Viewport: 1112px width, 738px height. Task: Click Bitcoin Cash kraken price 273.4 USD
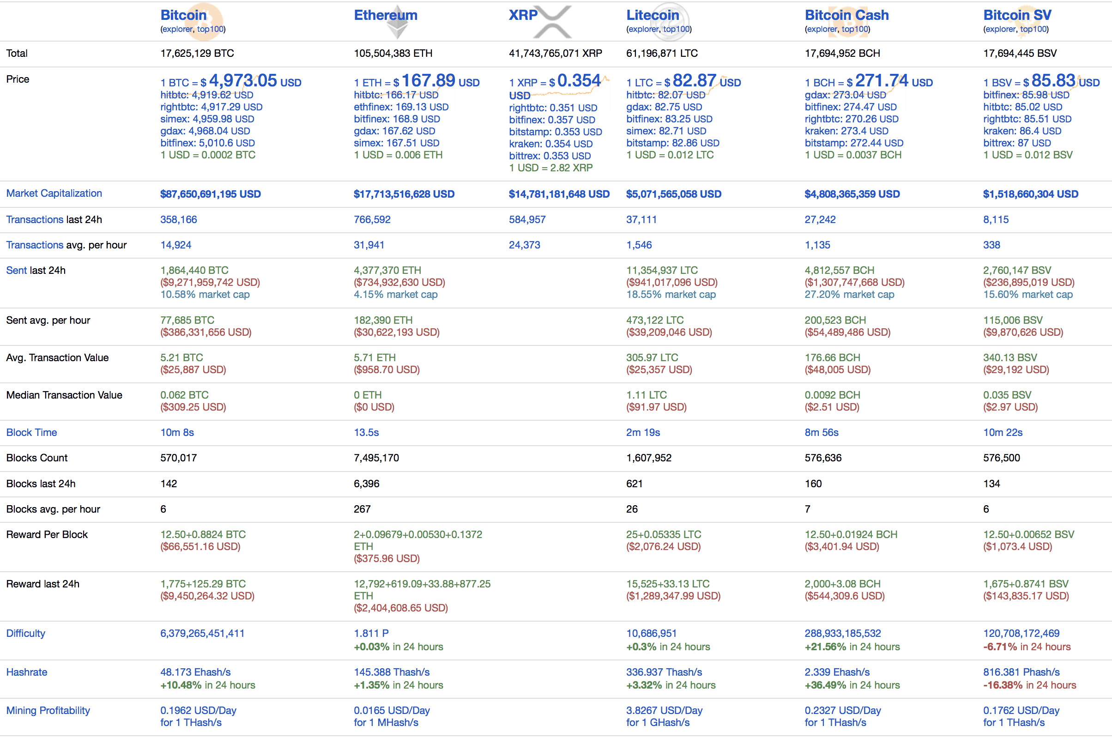click(846, 131)
